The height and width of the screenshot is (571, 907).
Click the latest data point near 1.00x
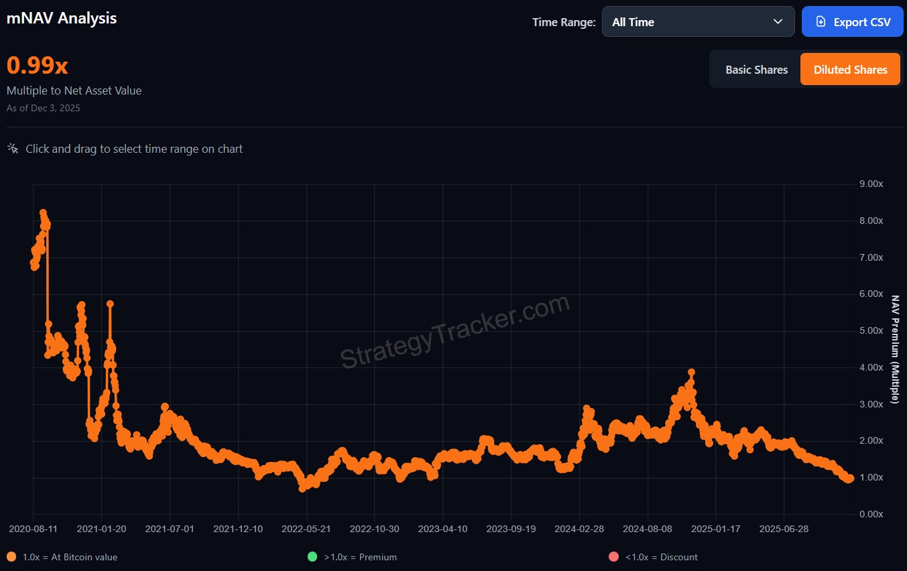[x=849, y=478]
